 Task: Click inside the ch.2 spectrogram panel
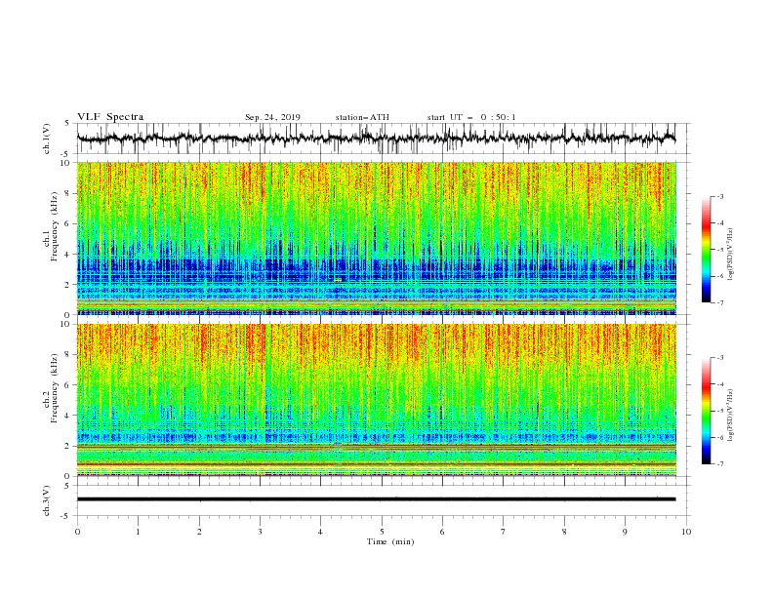coord(377,400)
